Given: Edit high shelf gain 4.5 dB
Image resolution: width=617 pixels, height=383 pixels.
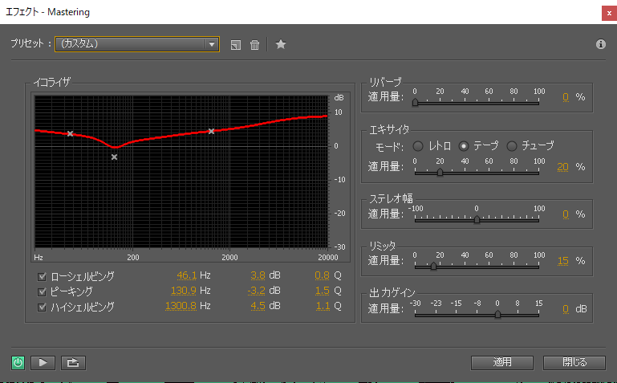Looking at the screenshot, I should point(258,306).
